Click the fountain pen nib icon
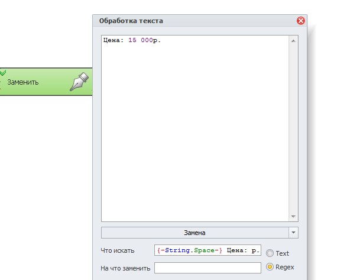 click(x=79, y=81)
